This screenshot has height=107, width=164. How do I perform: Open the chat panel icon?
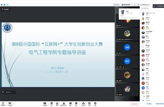point(71,104)
